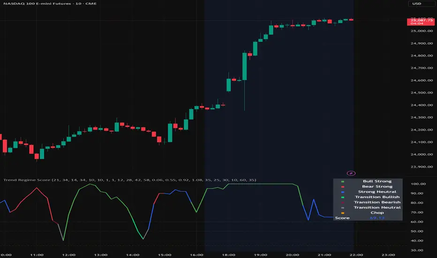Click the 24,400.00 price axis label
Viewport: 437px width, 258px height.
pos(422,105)
